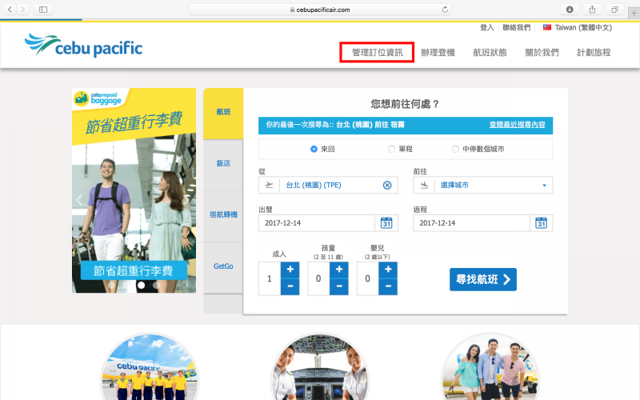This screenshot has height=400, width=640.
Task: Open the 出發 departure date calendar icon
Action: [x=386, y=223]
